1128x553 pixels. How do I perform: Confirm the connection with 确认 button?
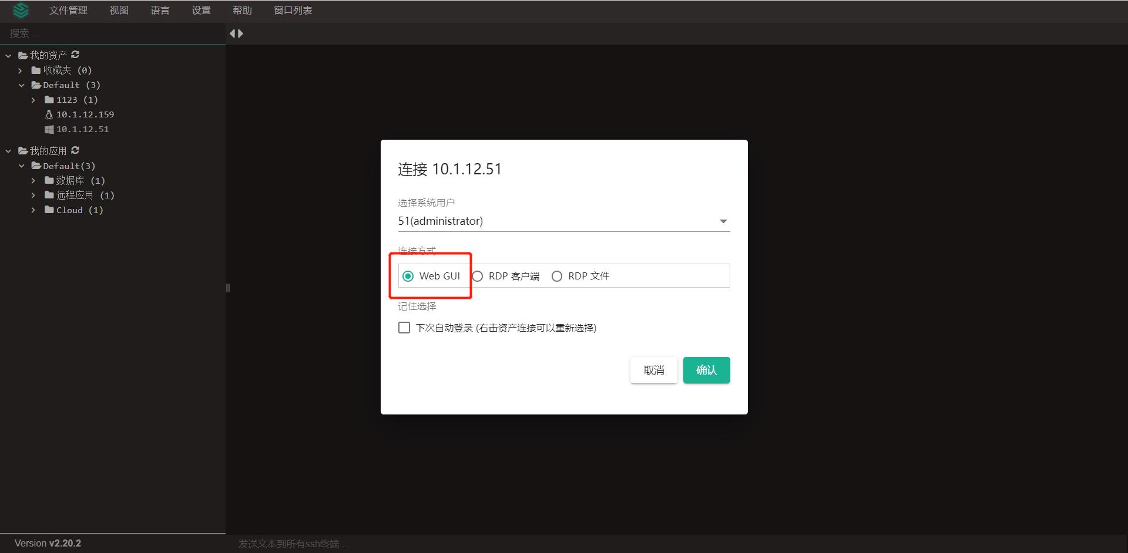pyautogui.click(x=706, y=370)
